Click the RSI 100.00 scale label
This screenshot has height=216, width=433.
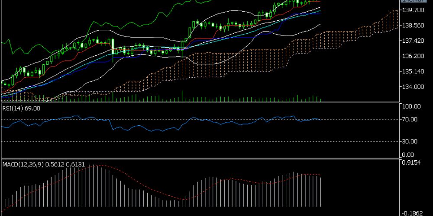(411, 106)
